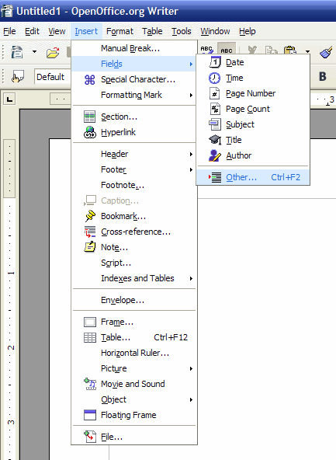This screenshot has width=336, height=460.
Task: Select Floating Frame menu item
Action: (134, 415)
